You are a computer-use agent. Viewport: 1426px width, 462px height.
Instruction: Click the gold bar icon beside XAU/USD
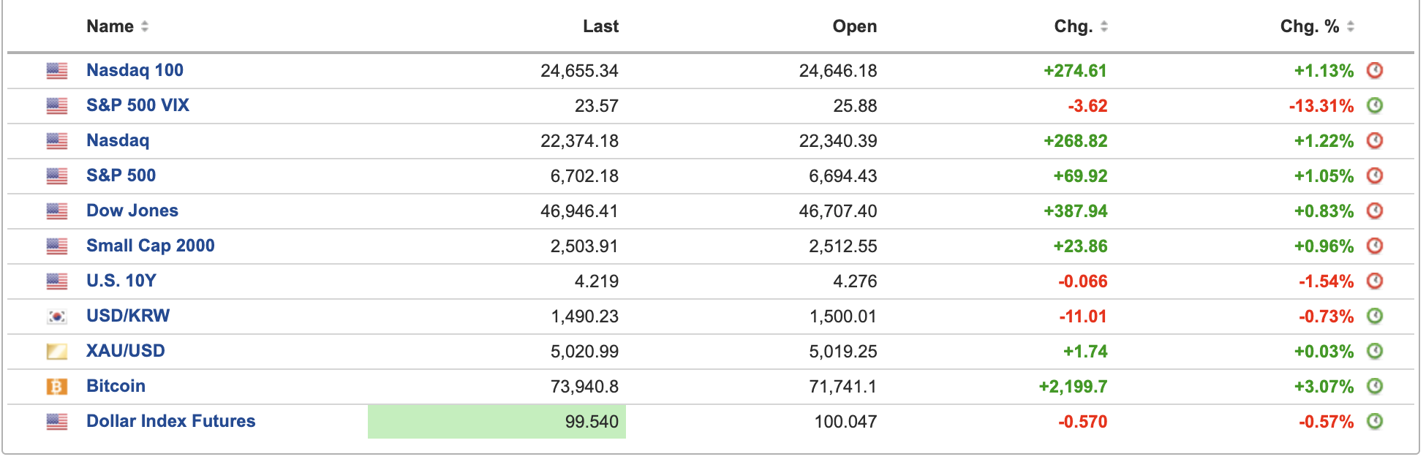pyautogui.click(x=57, y=352)
